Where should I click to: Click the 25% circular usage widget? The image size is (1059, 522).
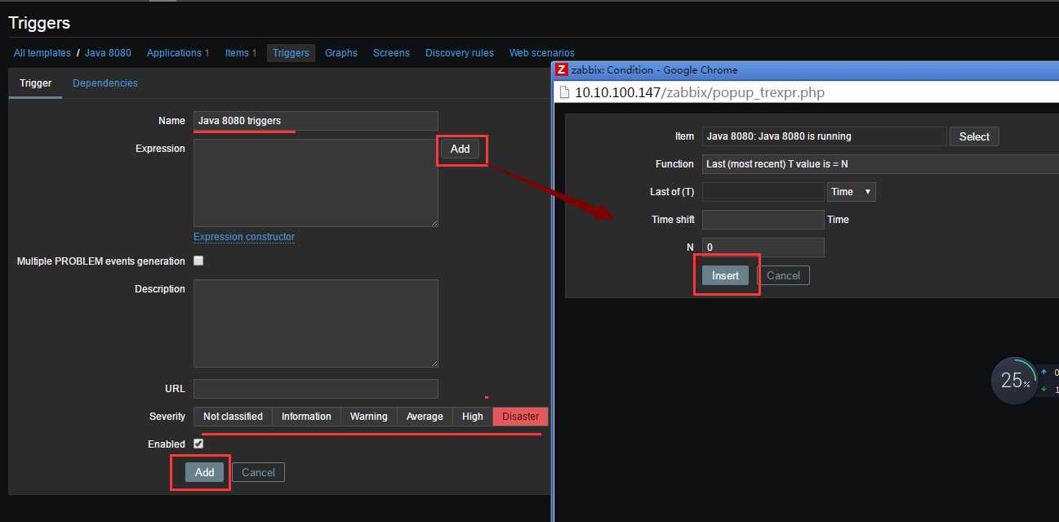(x=1015, y=381)
